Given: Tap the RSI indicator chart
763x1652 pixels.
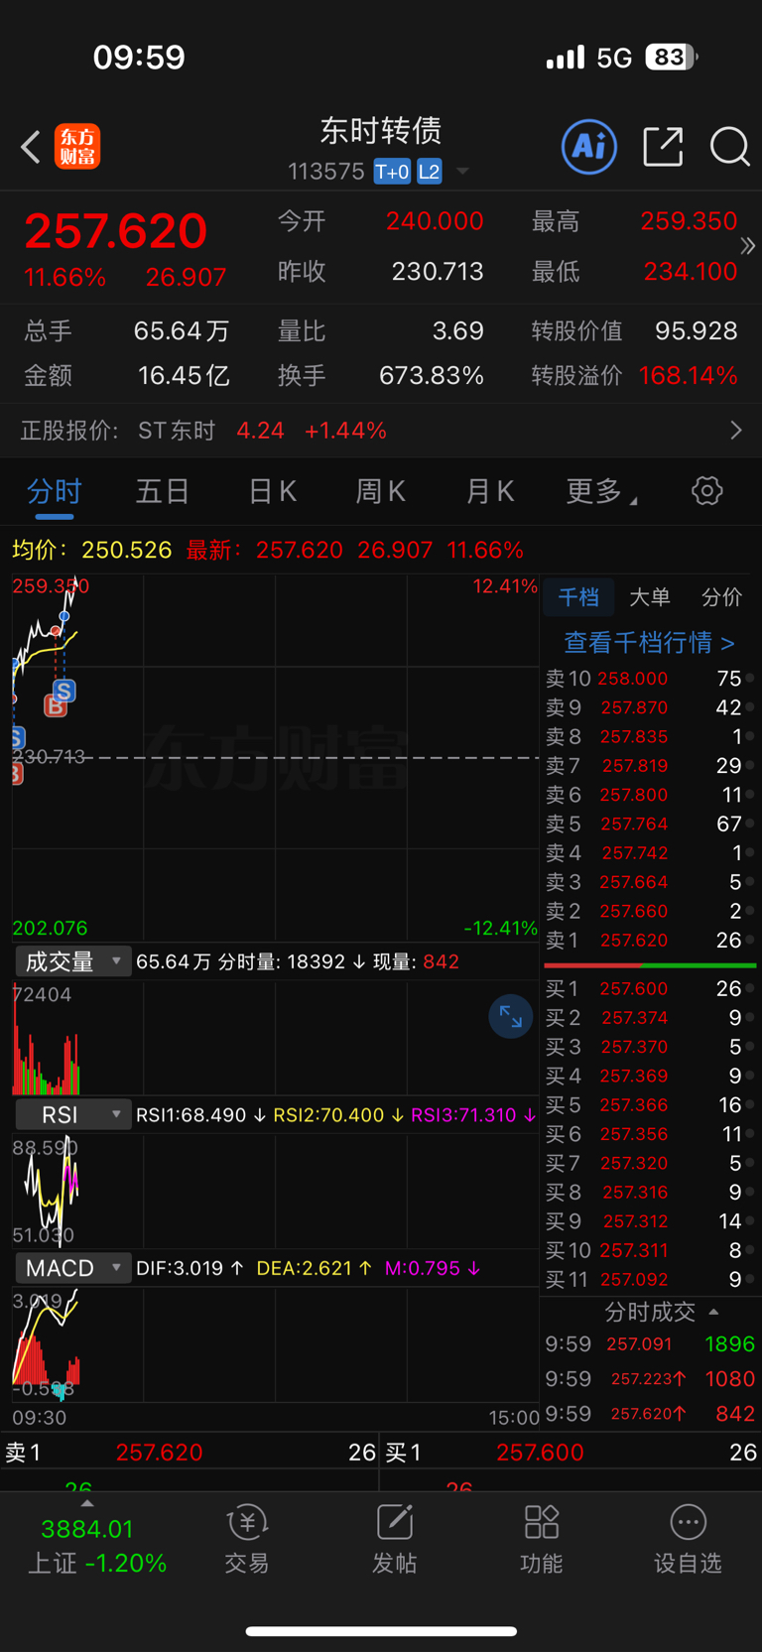Looking at the screenshot, I should click(275, 1190).
